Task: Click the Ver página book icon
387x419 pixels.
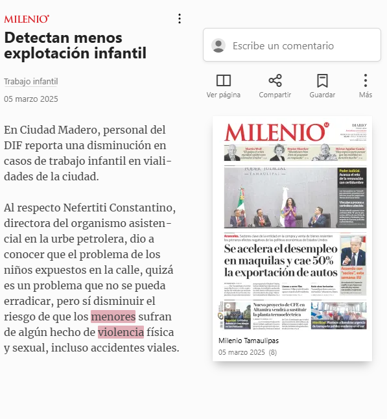Action: 224,80
